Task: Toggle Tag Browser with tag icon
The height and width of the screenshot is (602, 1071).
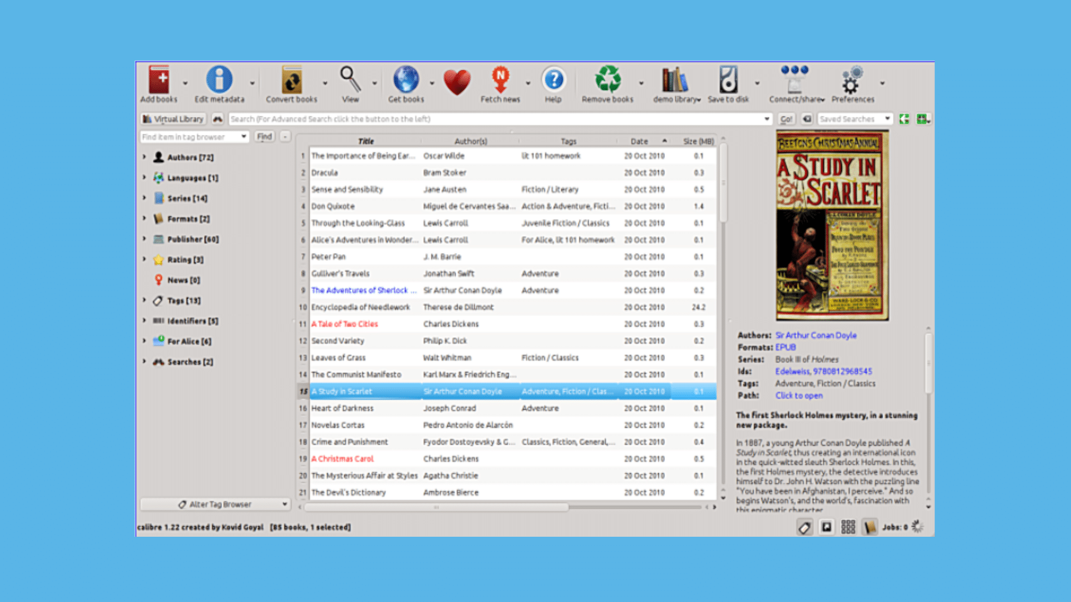Action: pyautogui.click(x=804, y=527)
